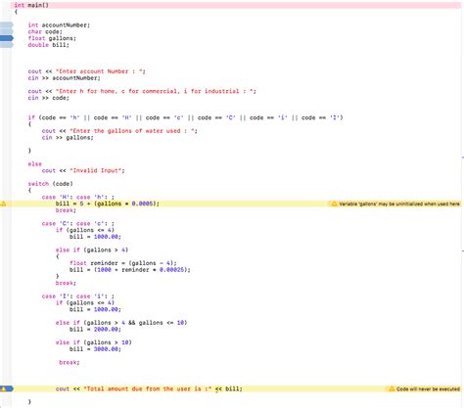Viewport: 464px width, 408px height.
Task: Click the "gallons > 4 && gallons <= 10" condition
Action: pos(135,323)
